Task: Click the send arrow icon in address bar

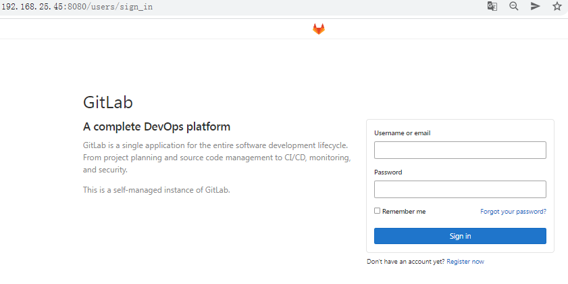Action: point(536,6)
